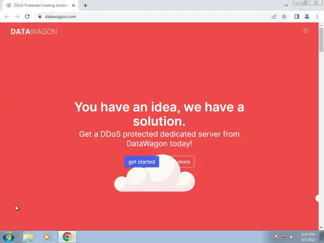Image resolution: width=324 pixels, height=243 pixels.
Task: Reload the datawagon.com page
Action: [x=27, y=16]
